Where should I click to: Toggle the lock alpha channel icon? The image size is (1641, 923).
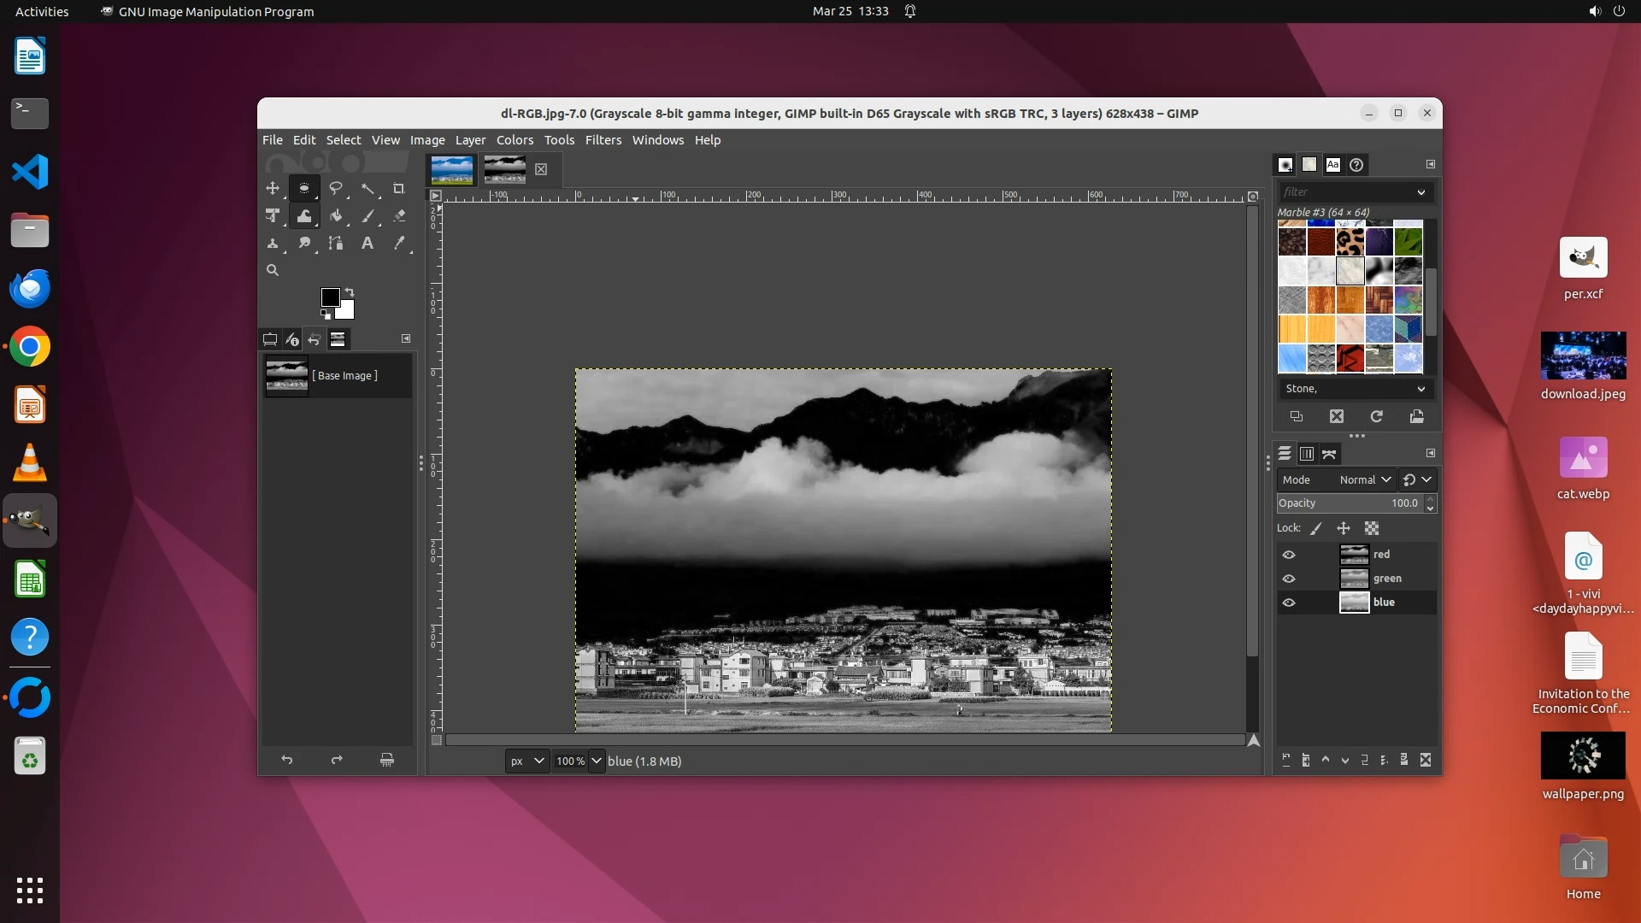point(1372,528)
